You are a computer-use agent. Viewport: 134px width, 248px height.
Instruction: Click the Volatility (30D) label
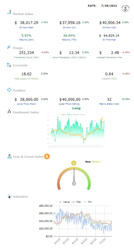pyautogui.click(x=109, y=79)
